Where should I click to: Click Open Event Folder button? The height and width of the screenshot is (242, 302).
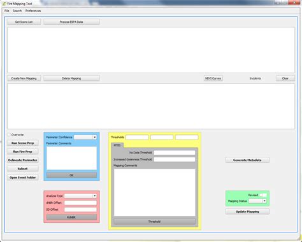pos(23,178)
